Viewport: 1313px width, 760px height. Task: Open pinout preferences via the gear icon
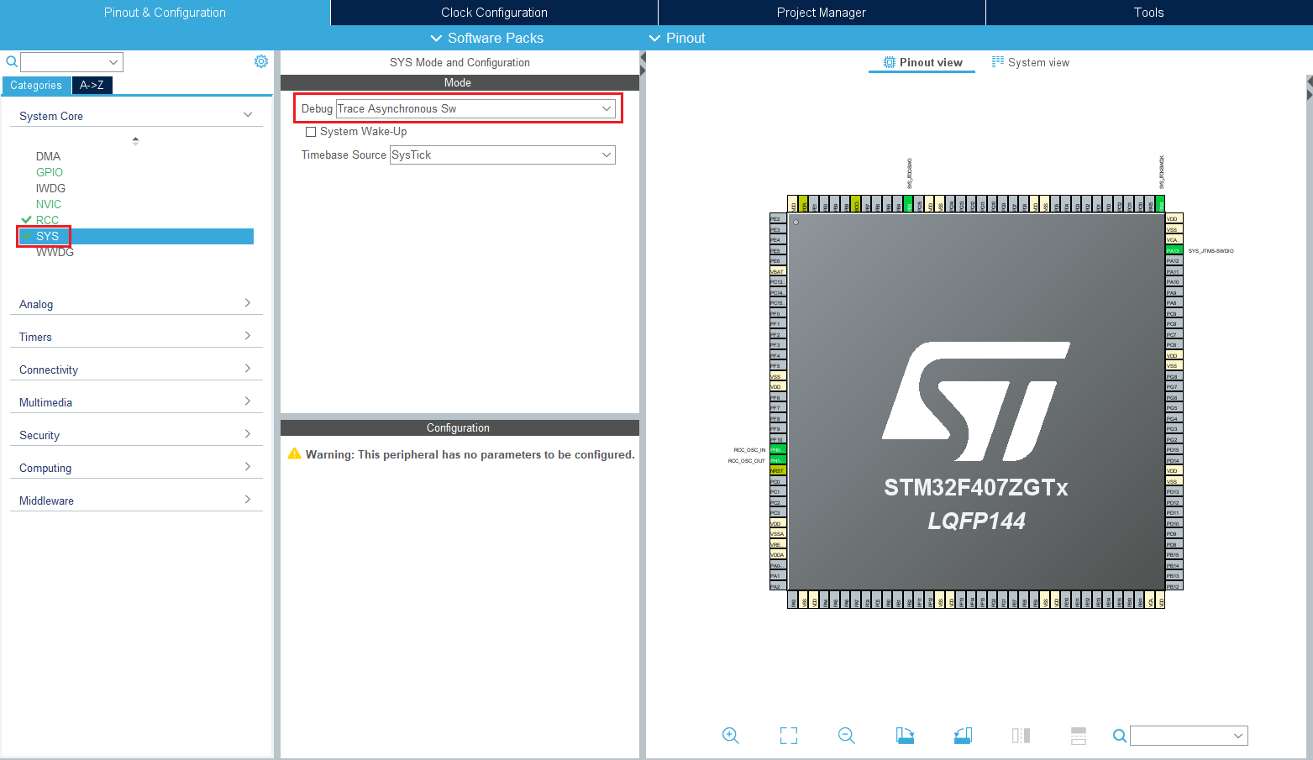[260, 60]
